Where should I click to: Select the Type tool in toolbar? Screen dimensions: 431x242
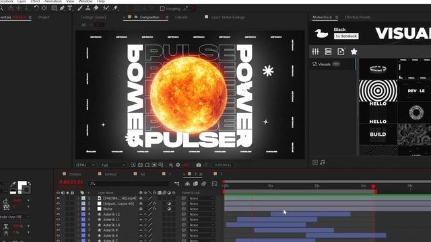(x=70, y=8)
